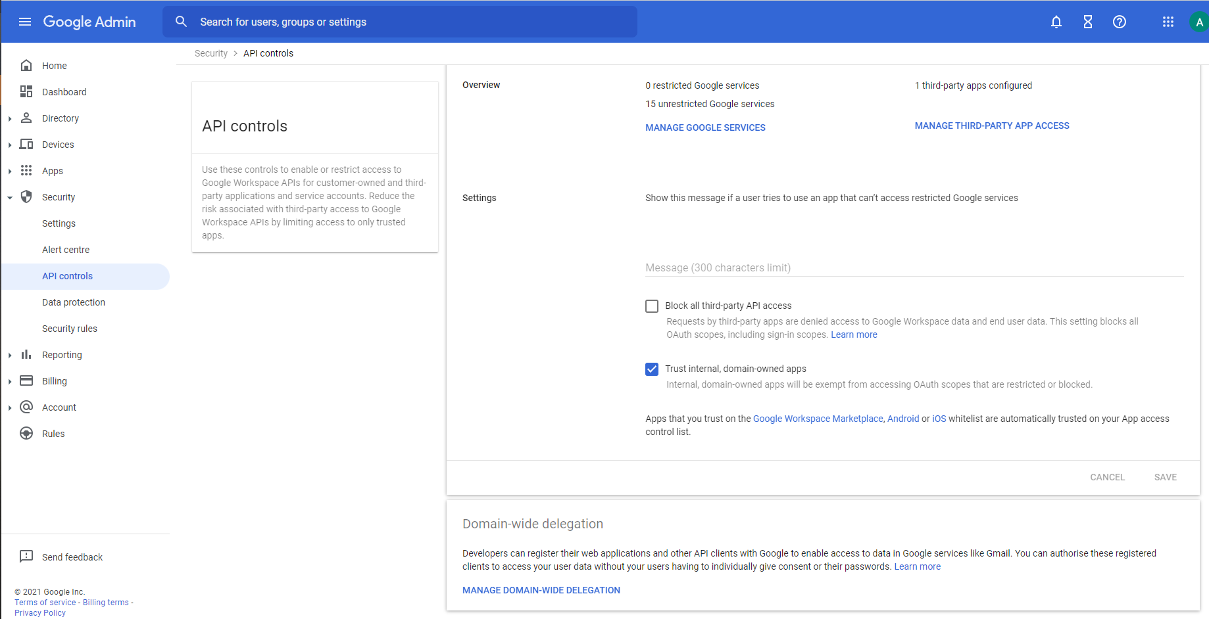This screenshot has width=1209, height=619.
Task: Click the Apps grid icon in sidebar
Action: pyautogui.click(x=26, y=170)
